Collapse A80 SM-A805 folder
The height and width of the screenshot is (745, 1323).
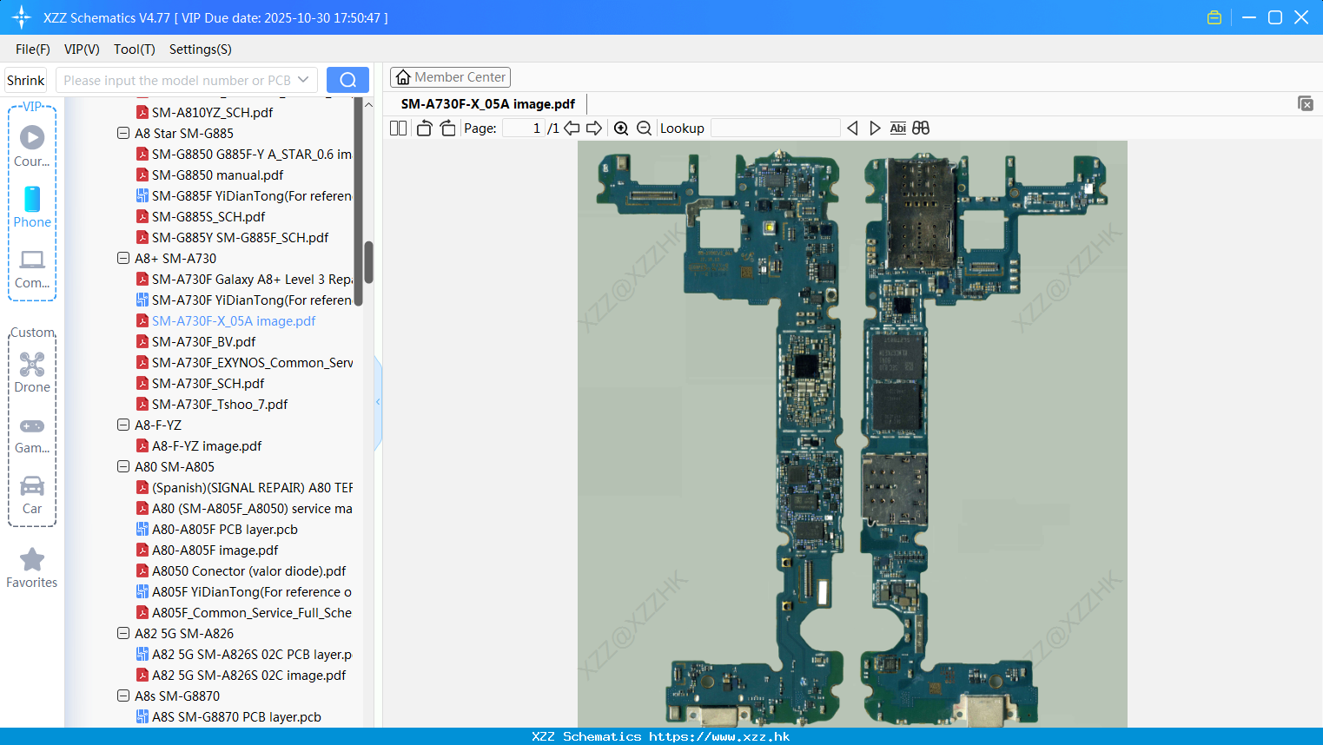123,467
